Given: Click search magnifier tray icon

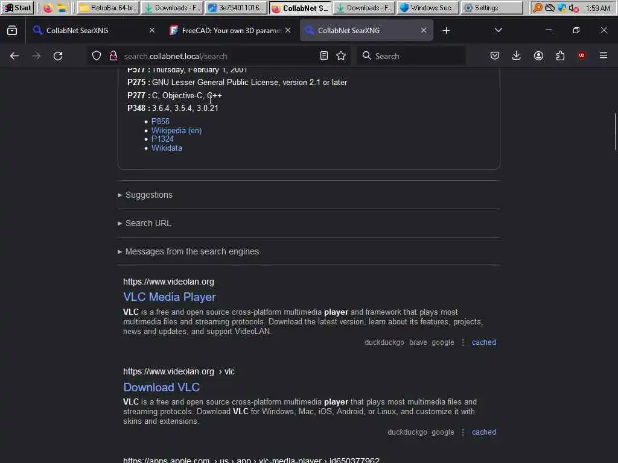Looking at the screenshot, I should [x=538, y=8].
